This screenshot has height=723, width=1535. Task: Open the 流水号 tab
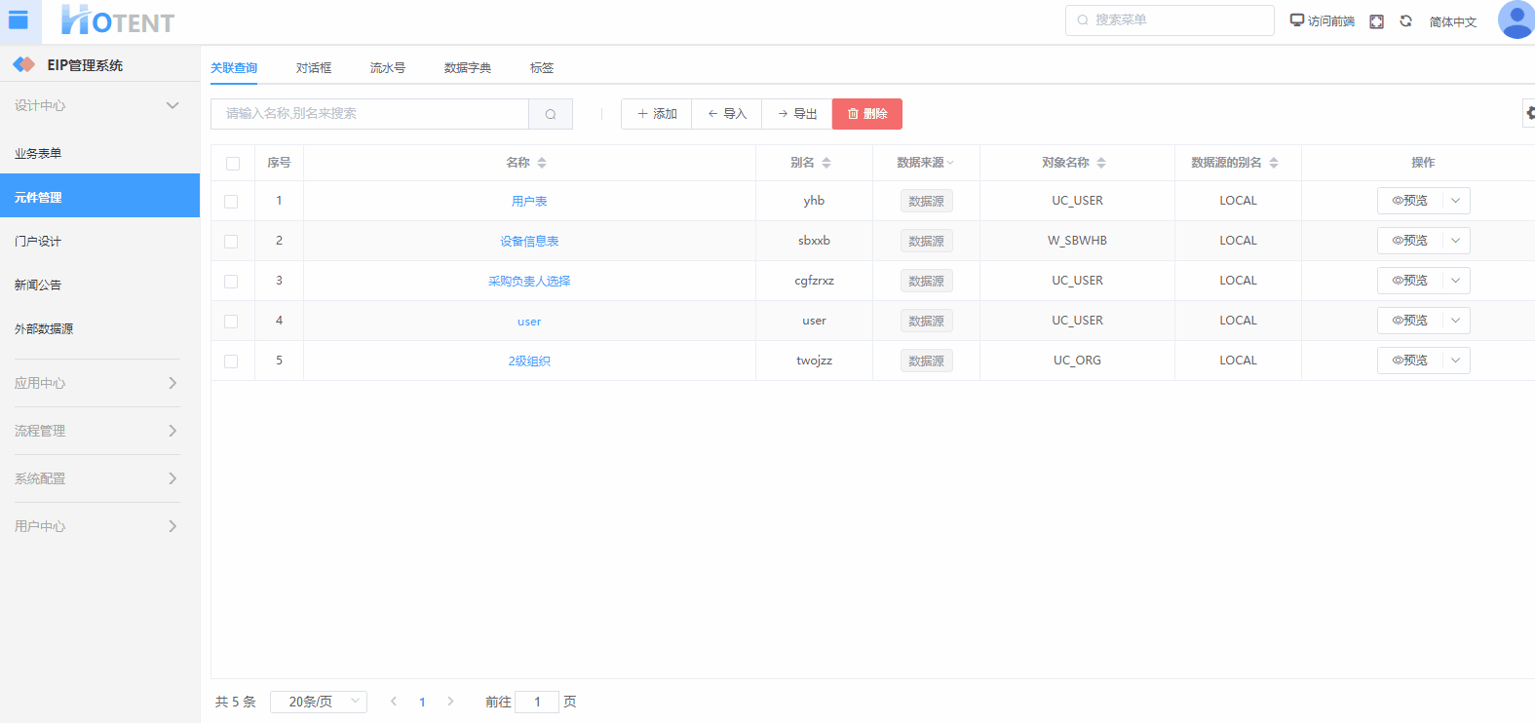coord(387,68)
